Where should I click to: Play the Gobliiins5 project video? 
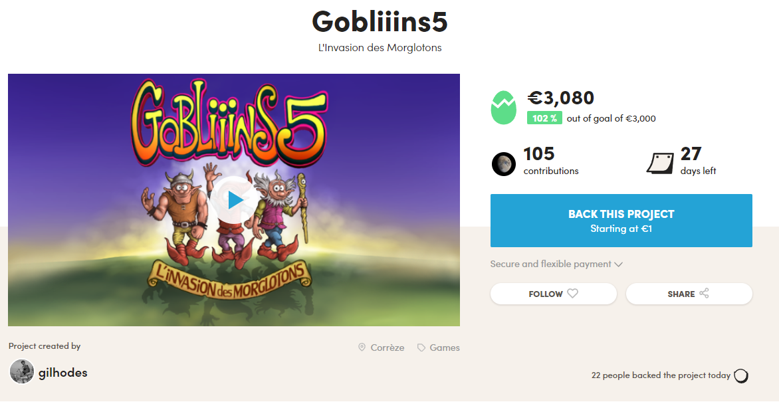234,199
